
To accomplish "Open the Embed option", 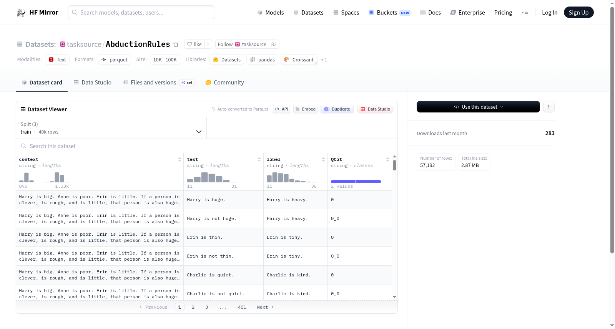I will [x=305, y=109].
